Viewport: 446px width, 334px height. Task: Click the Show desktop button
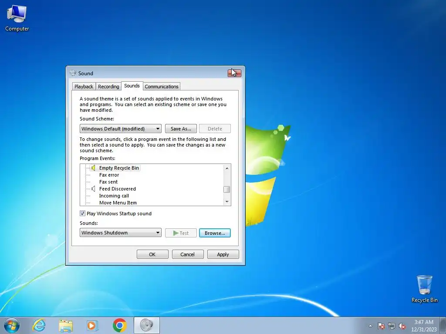[443, 325]
